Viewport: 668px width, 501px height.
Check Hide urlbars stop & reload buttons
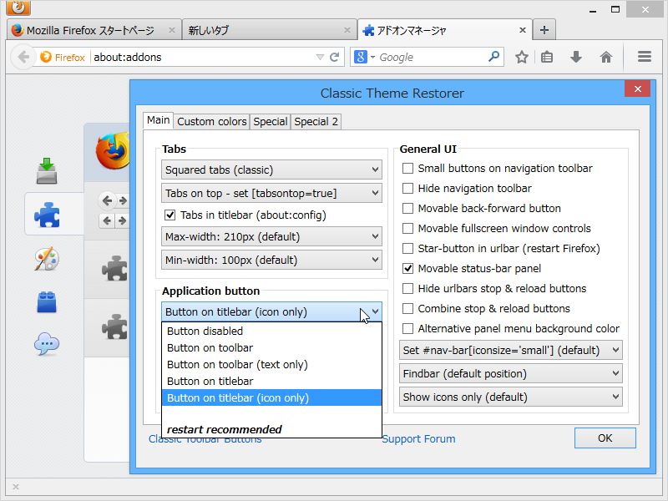[407, 288]
